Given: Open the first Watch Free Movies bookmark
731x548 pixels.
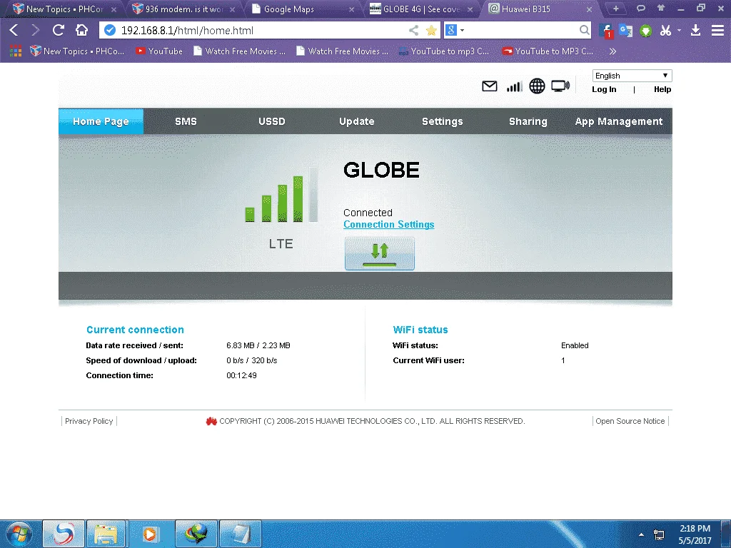Looking at the screenshot, I should 240,51.
